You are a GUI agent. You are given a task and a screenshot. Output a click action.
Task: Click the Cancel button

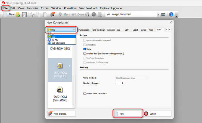[x=157, y=114]
